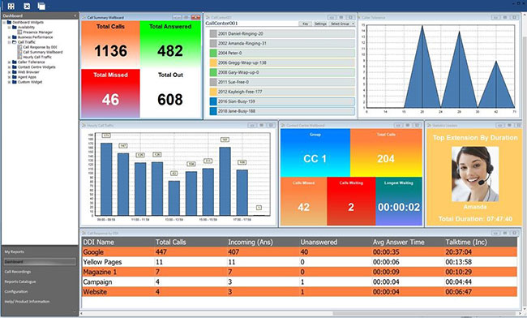The height and width of the screenshot is (318, 527).
Task: Collapse the Dashboard side panel with the arrow
Action: [75, 15]
